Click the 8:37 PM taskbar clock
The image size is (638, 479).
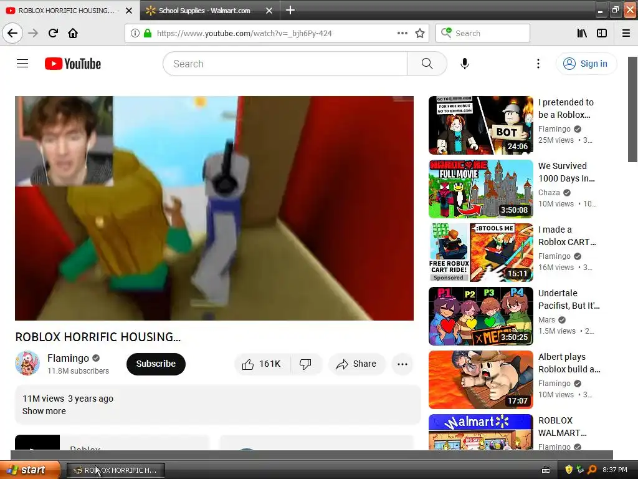click(x=615, y=470)
